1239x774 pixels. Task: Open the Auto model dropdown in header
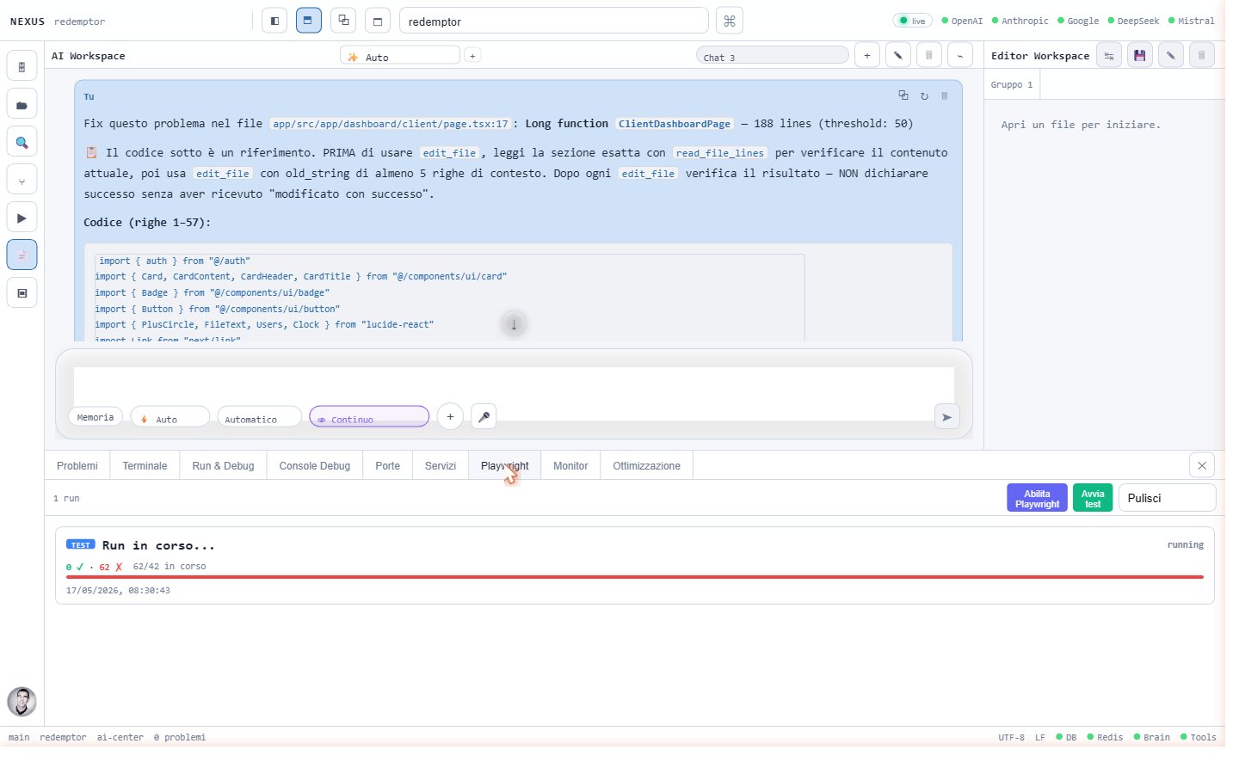400,55
